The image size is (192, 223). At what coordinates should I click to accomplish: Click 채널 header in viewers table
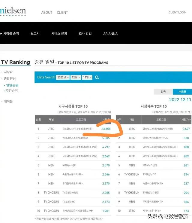click(132, 120)
